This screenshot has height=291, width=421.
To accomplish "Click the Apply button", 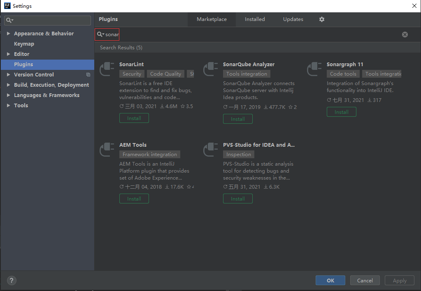I will tap(399, 280).
